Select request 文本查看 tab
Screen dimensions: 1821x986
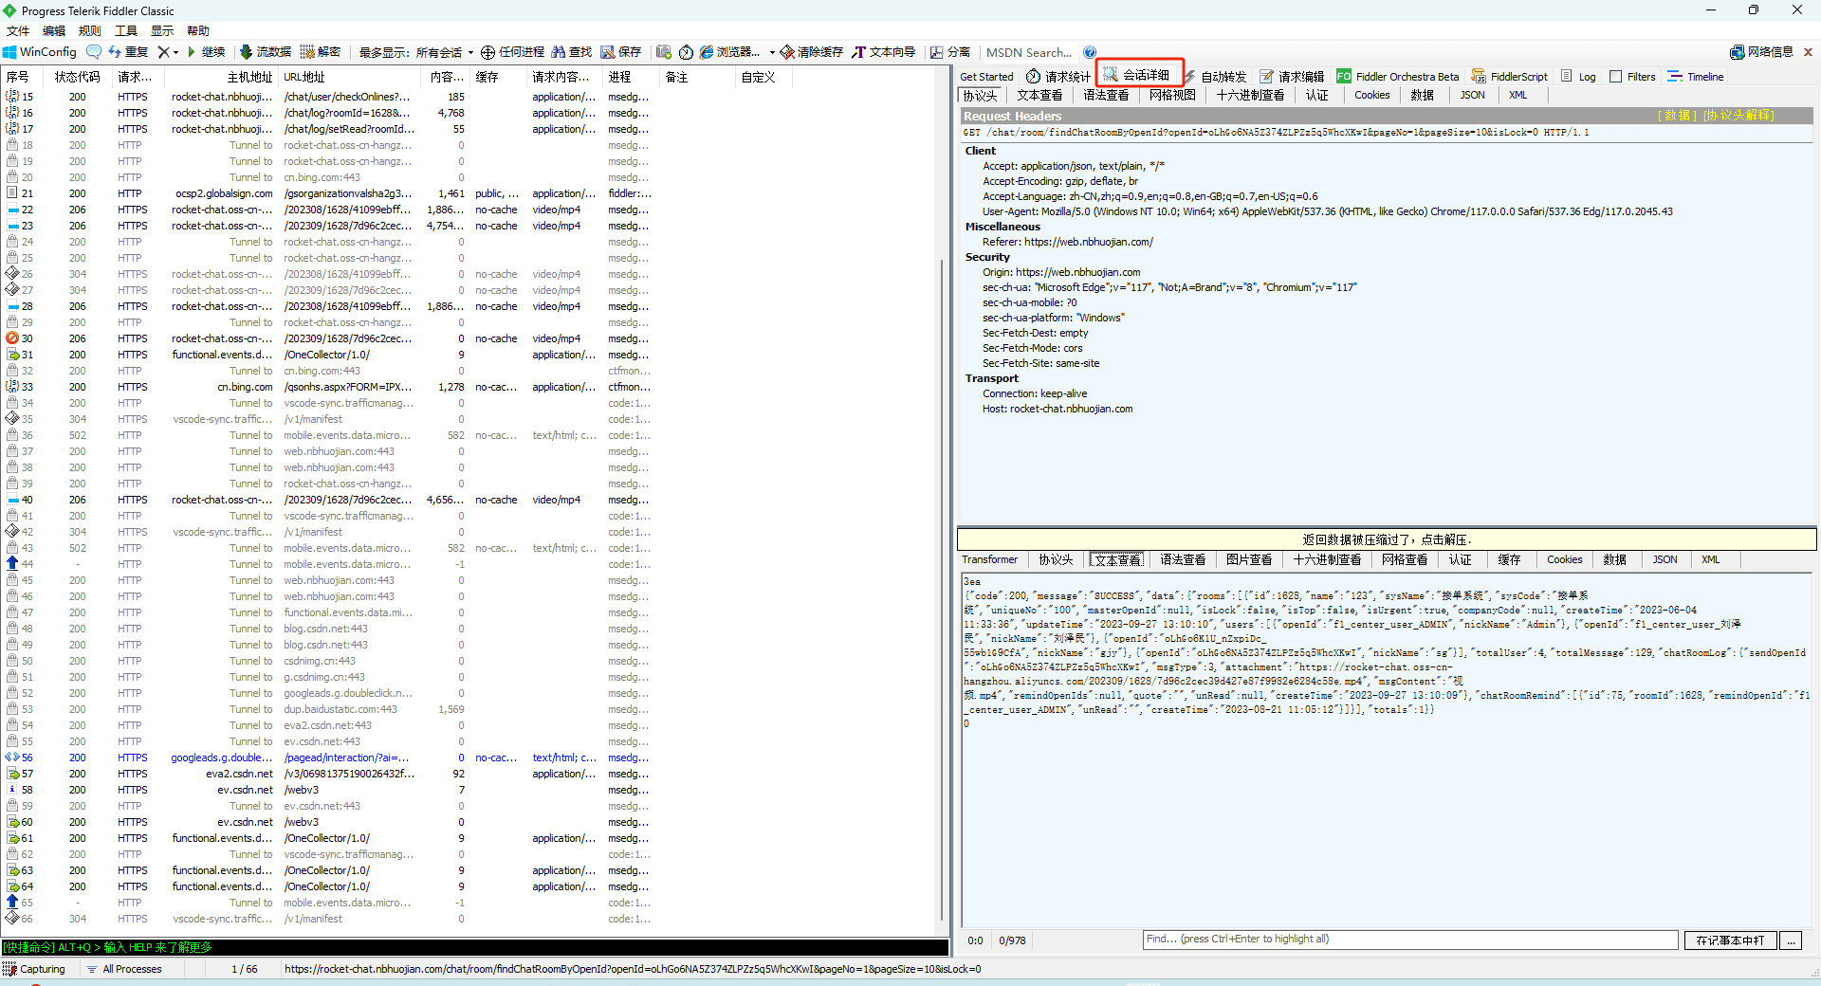1039,95
